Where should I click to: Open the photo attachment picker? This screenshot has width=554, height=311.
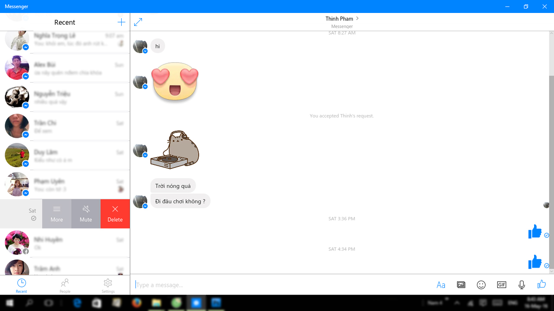click(461, 285)
